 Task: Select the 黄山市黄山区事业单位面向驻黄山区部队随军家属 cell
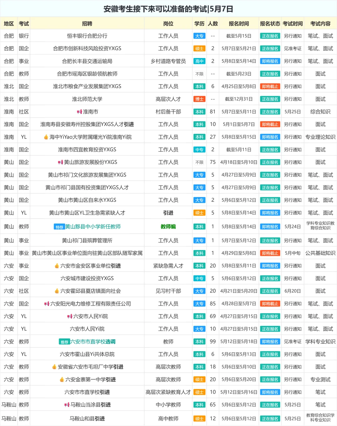pyautogui.click(x=87, y=253)
